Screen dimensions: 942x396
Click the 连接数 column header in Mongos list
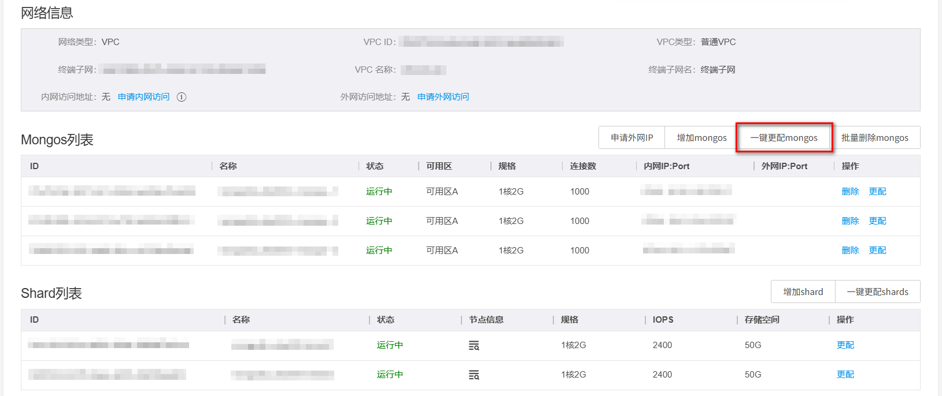(x=583, y=166)
